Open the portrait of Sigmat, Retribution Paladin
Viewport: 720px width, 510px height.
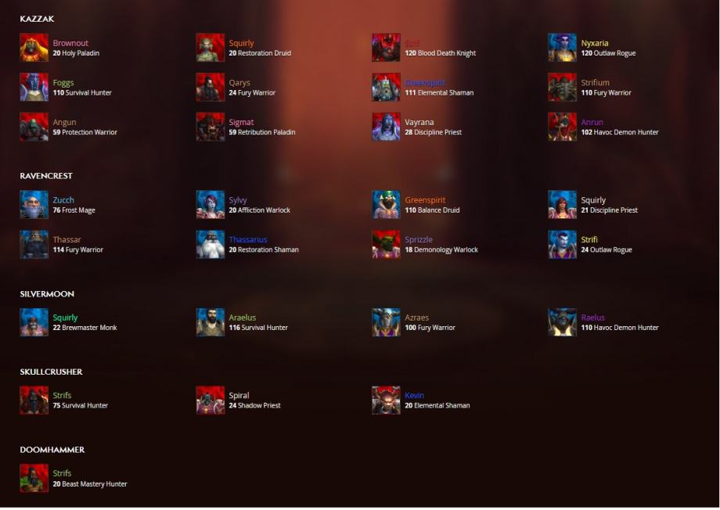click(211, 127)
